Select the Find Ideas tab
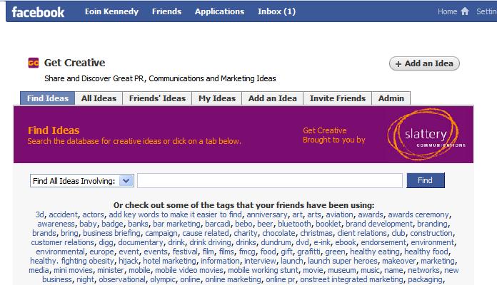Image resolution: width=497 pixels, height=285 pixels. click(x=48, y=98)
